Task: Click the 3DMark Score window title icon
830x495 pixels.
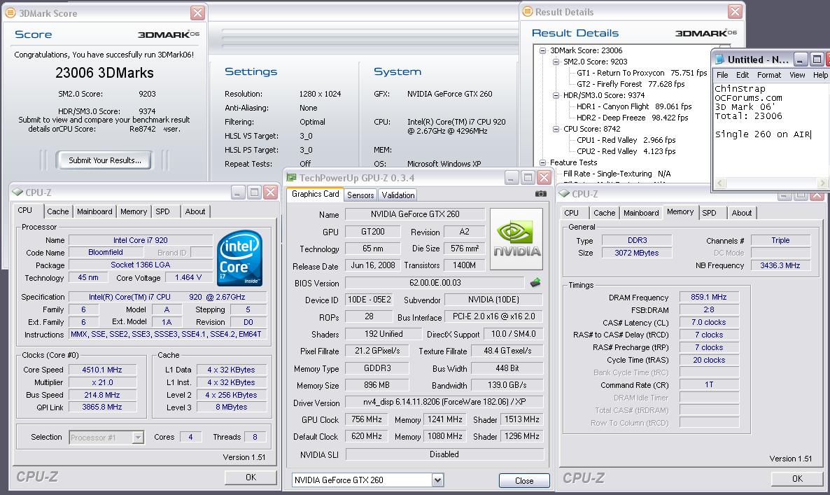Action: (x=10, y=13)
